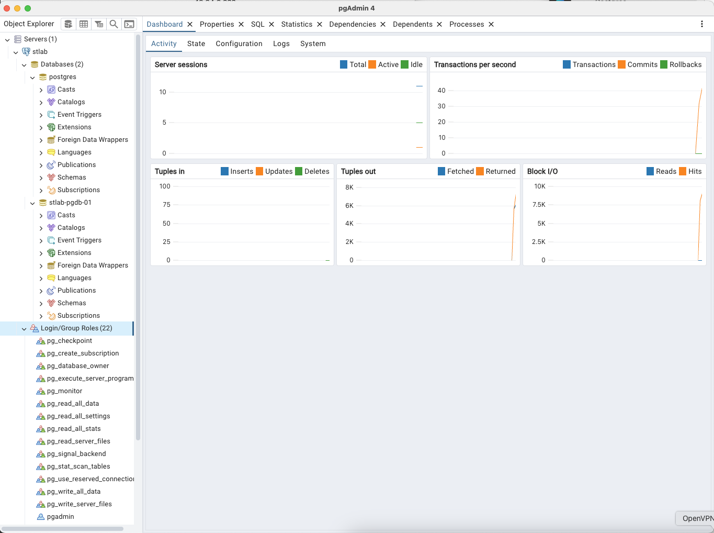This screenshot has height=533, width=714.
Task: Click the OpenVPN button at bottom right
Action: click(x=697, y=518)
